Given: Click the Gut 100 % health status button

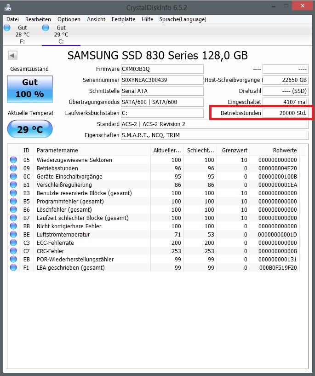Looking at the screenshot, I should [30, 89].
